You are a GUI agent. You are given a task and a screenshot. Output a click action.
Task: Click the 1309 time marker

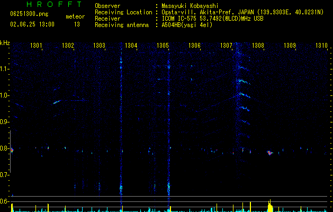(x=290, y=45)
